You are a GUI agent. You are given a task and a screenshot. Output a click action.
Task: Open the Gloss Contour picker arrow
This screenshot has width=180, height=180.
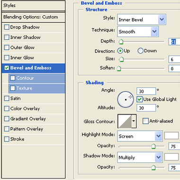[134, 121]
